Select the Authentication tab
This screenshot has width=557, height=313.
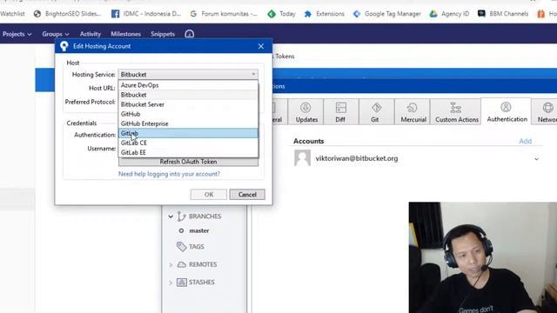tap(507, 111)
